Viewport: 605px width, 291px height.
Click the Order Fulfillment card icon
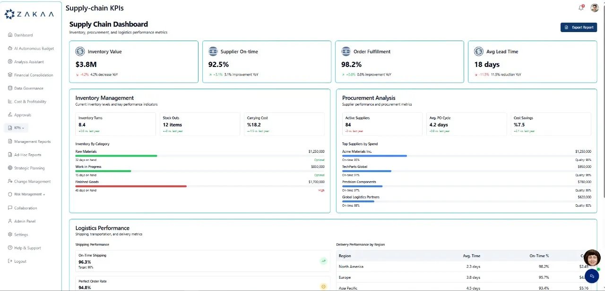[x=346, y=51]
